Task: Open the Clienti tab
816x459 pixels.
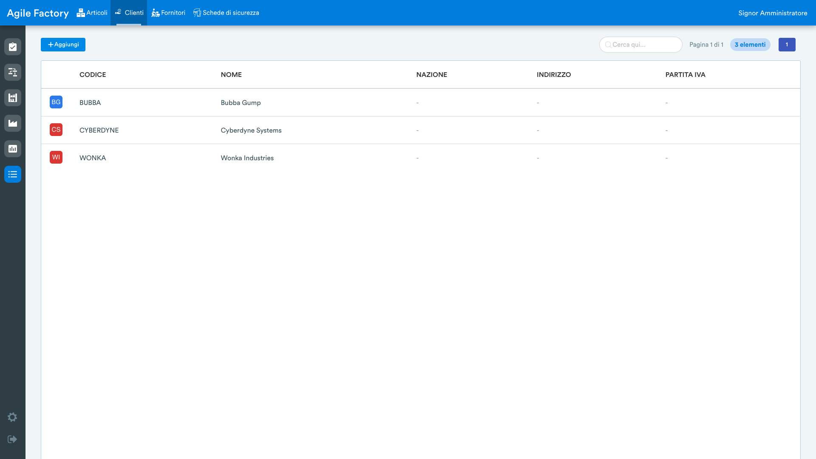Action: click(x=129, y=13)
